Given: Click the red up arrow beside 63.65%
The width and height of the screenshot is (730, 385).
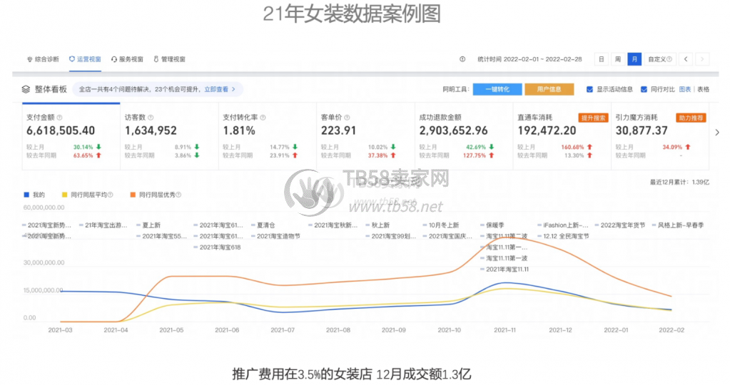Looking at the screenshot, I should [98, 155].
